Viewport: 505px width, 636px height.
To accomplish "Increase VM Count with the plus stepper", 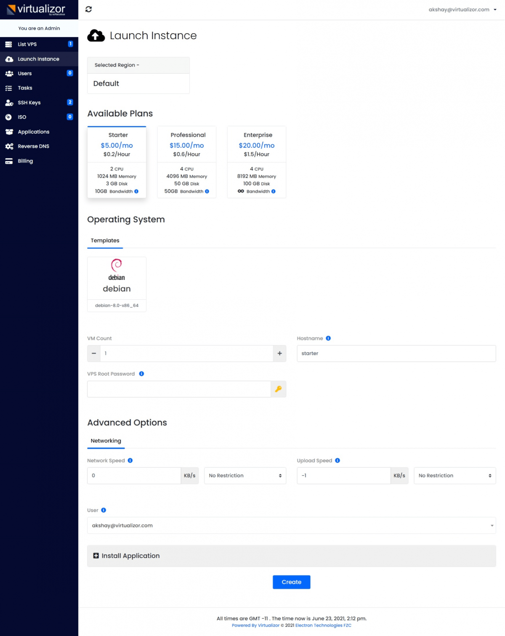I will pos(279,354).
